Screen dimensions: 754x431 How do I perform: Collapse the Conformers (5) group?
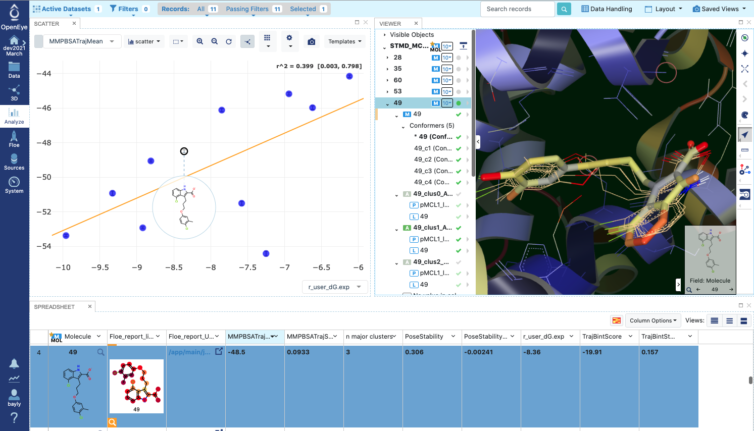[403, 126]
